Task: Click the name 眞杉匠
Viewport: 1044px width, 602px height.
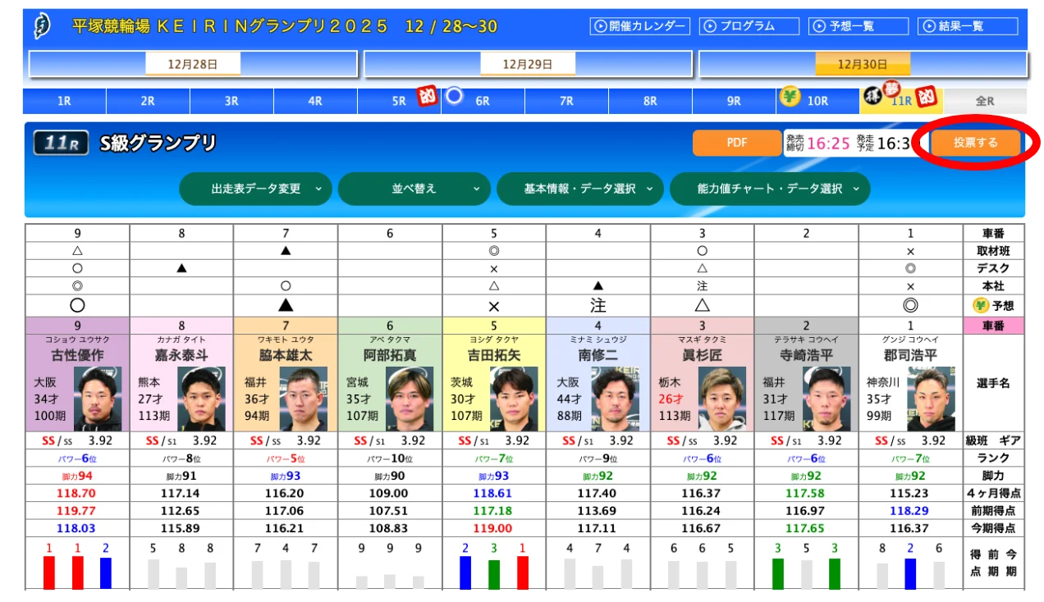Action: [x=703, y=356]
